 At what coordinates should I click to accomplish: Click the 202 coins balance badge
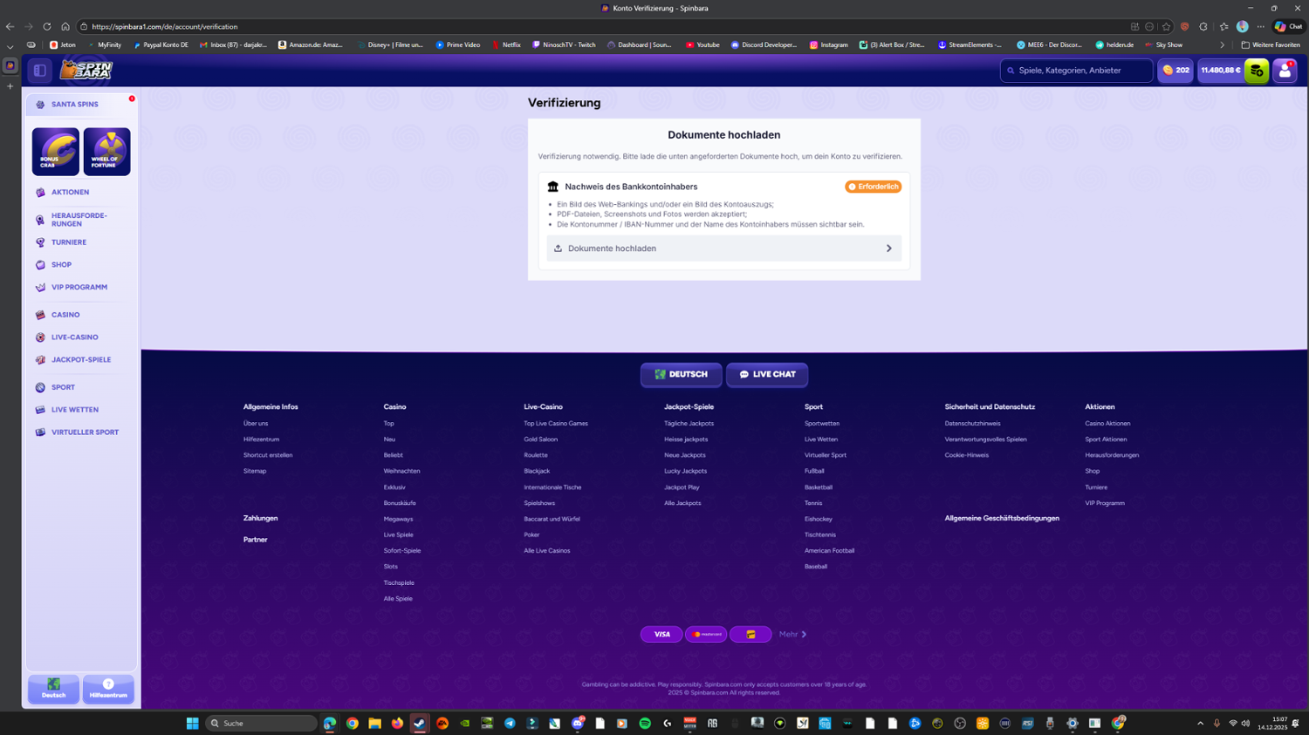tap(1175, 71)
